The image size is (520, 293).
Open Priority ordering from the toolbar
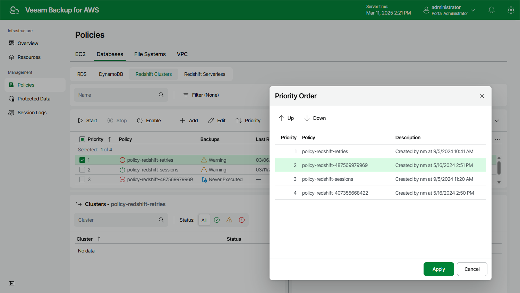point(248,121)
